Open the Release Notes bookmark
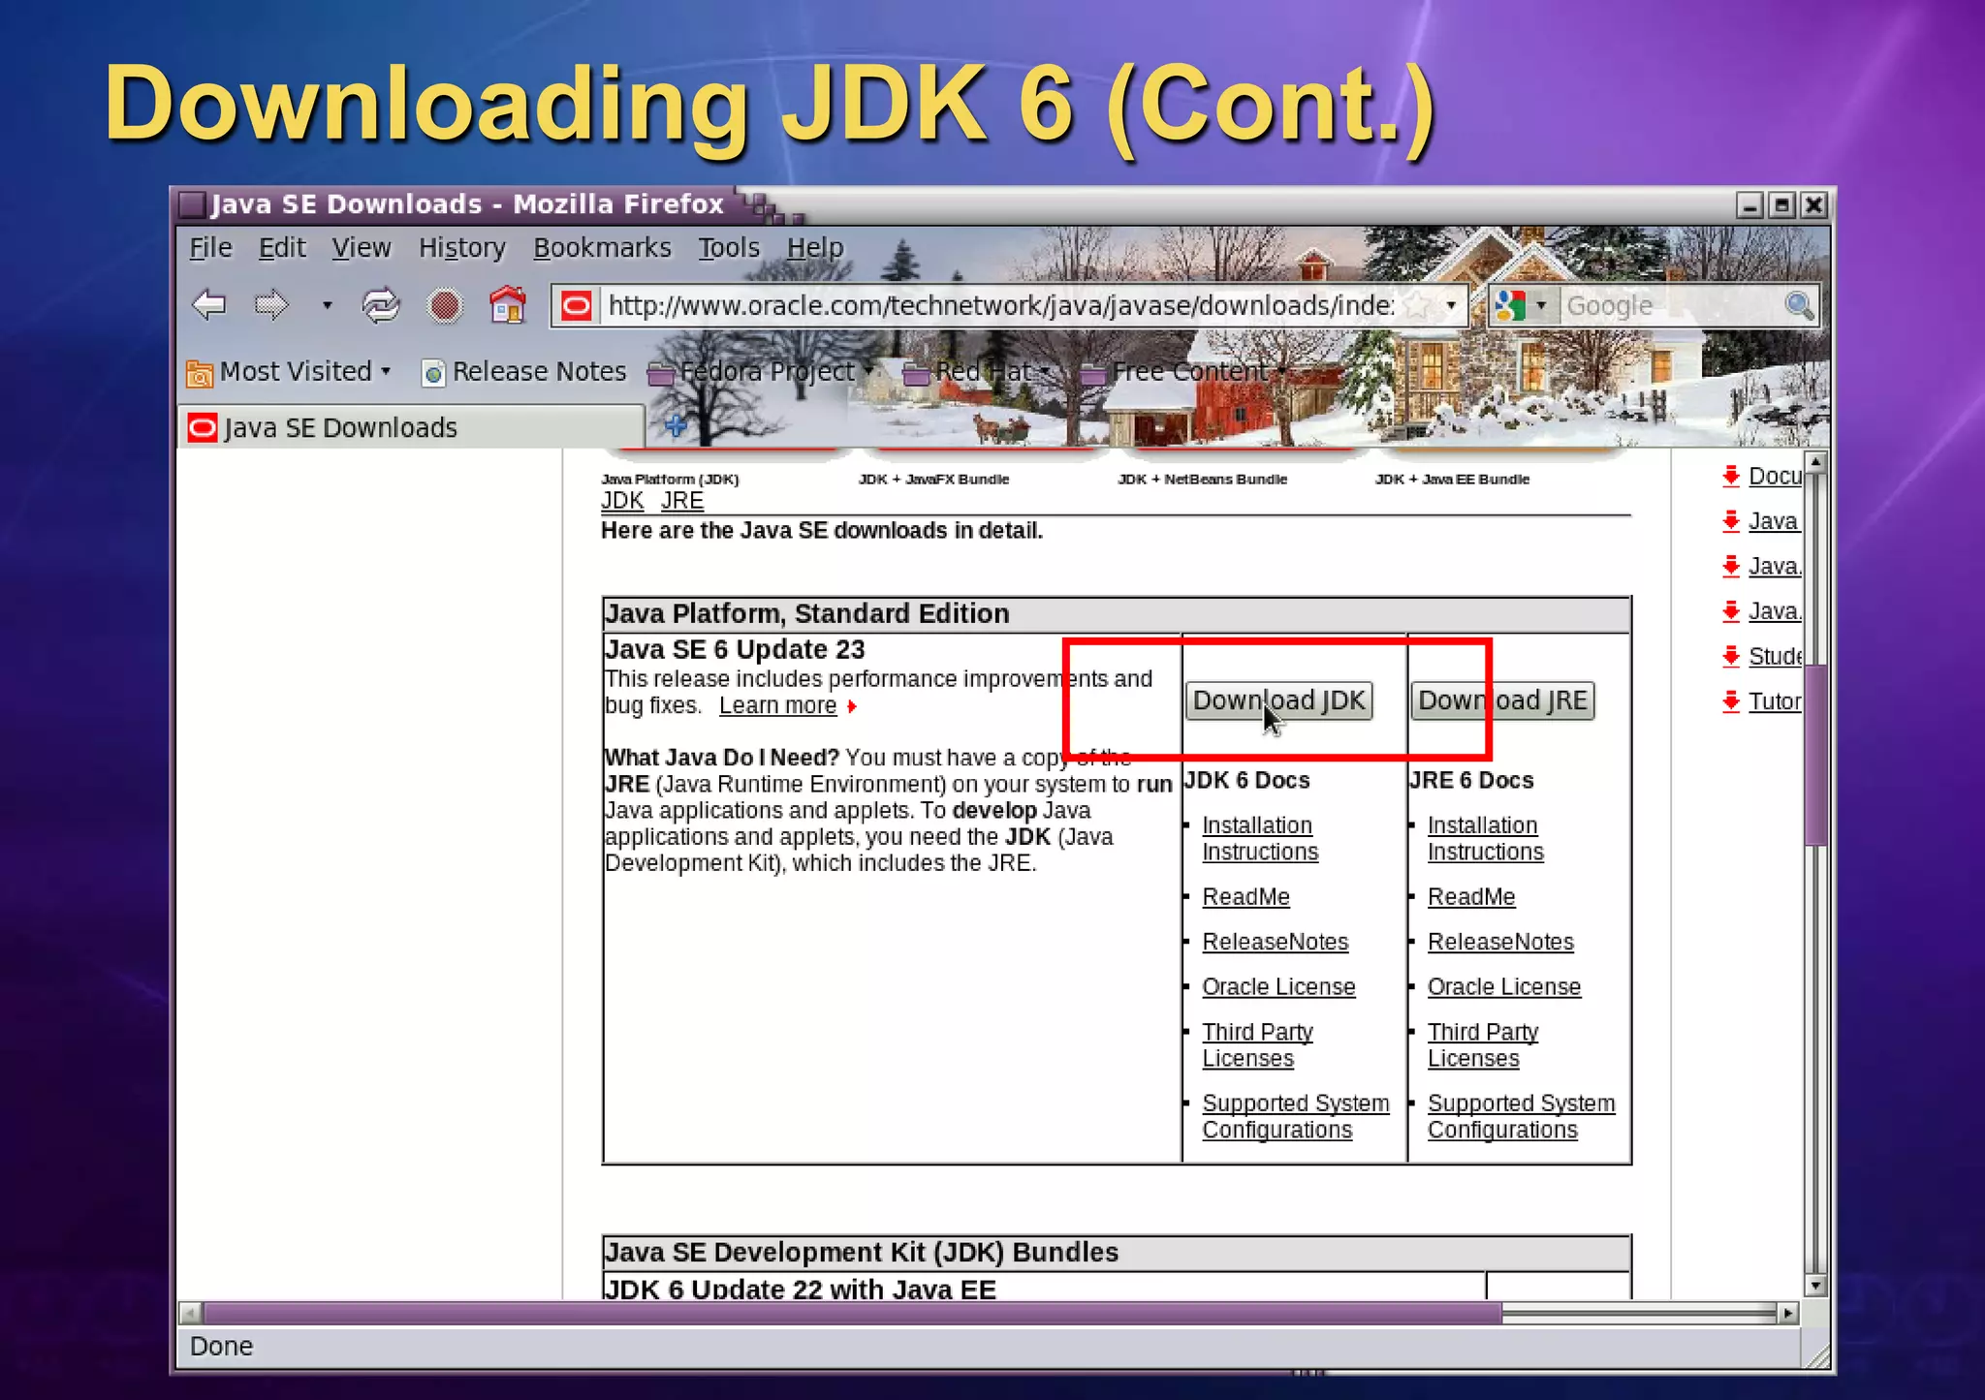The image size is (1985, 1400). [524, 372]
